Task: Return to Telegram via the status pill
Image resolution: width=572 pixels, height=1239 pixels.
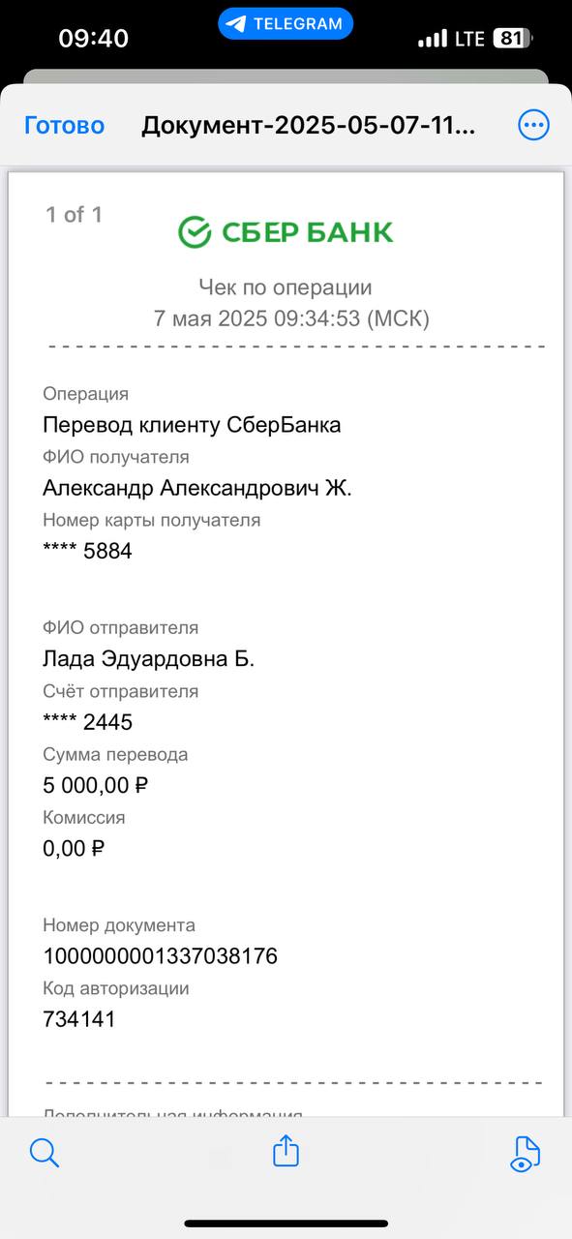Action: tap(286, 24)
